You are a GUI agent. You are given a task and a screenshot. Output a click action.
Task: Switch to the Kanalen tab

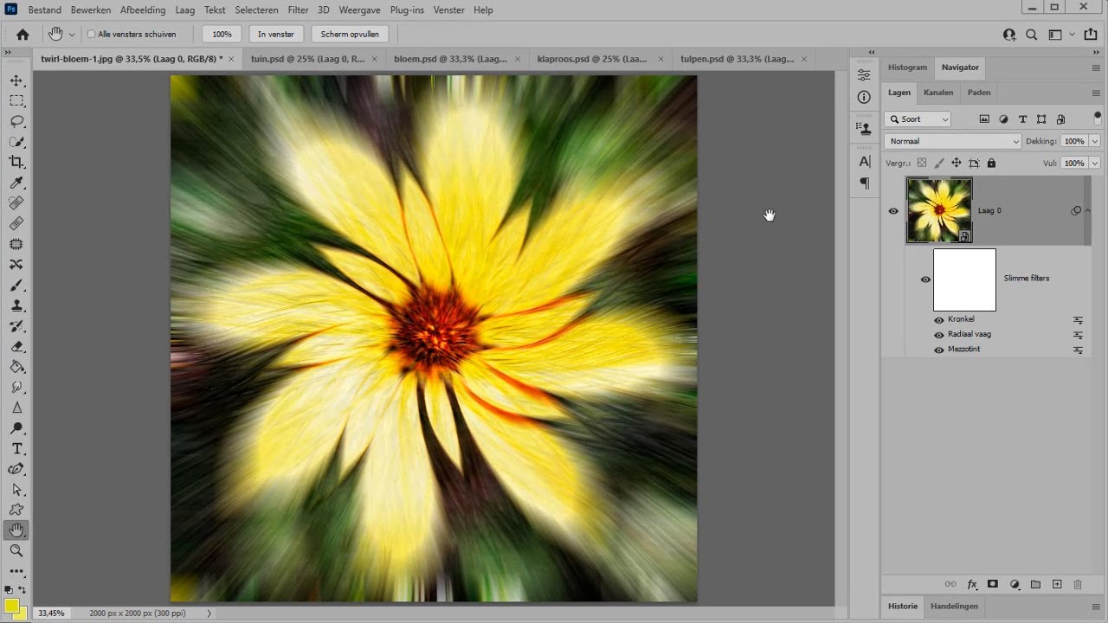point(938,93)
